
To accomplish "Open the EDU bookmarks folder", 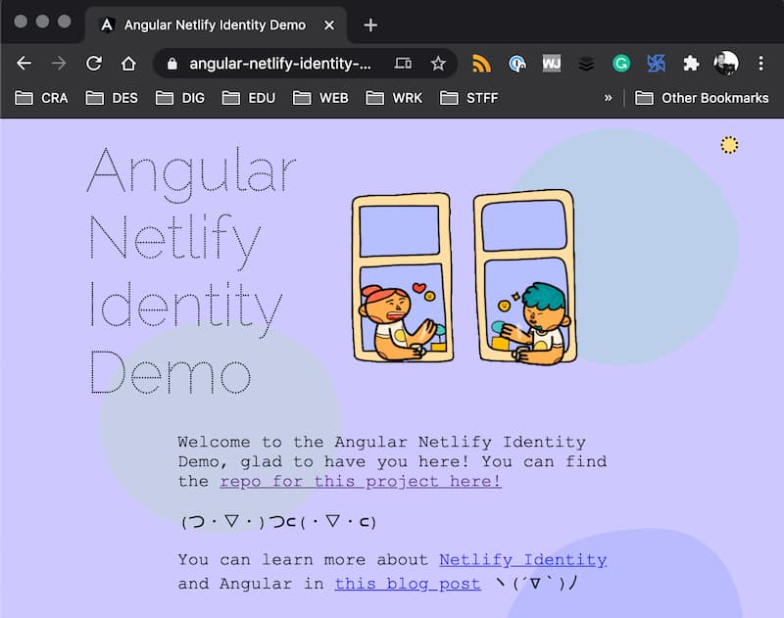I will [249, 98].
